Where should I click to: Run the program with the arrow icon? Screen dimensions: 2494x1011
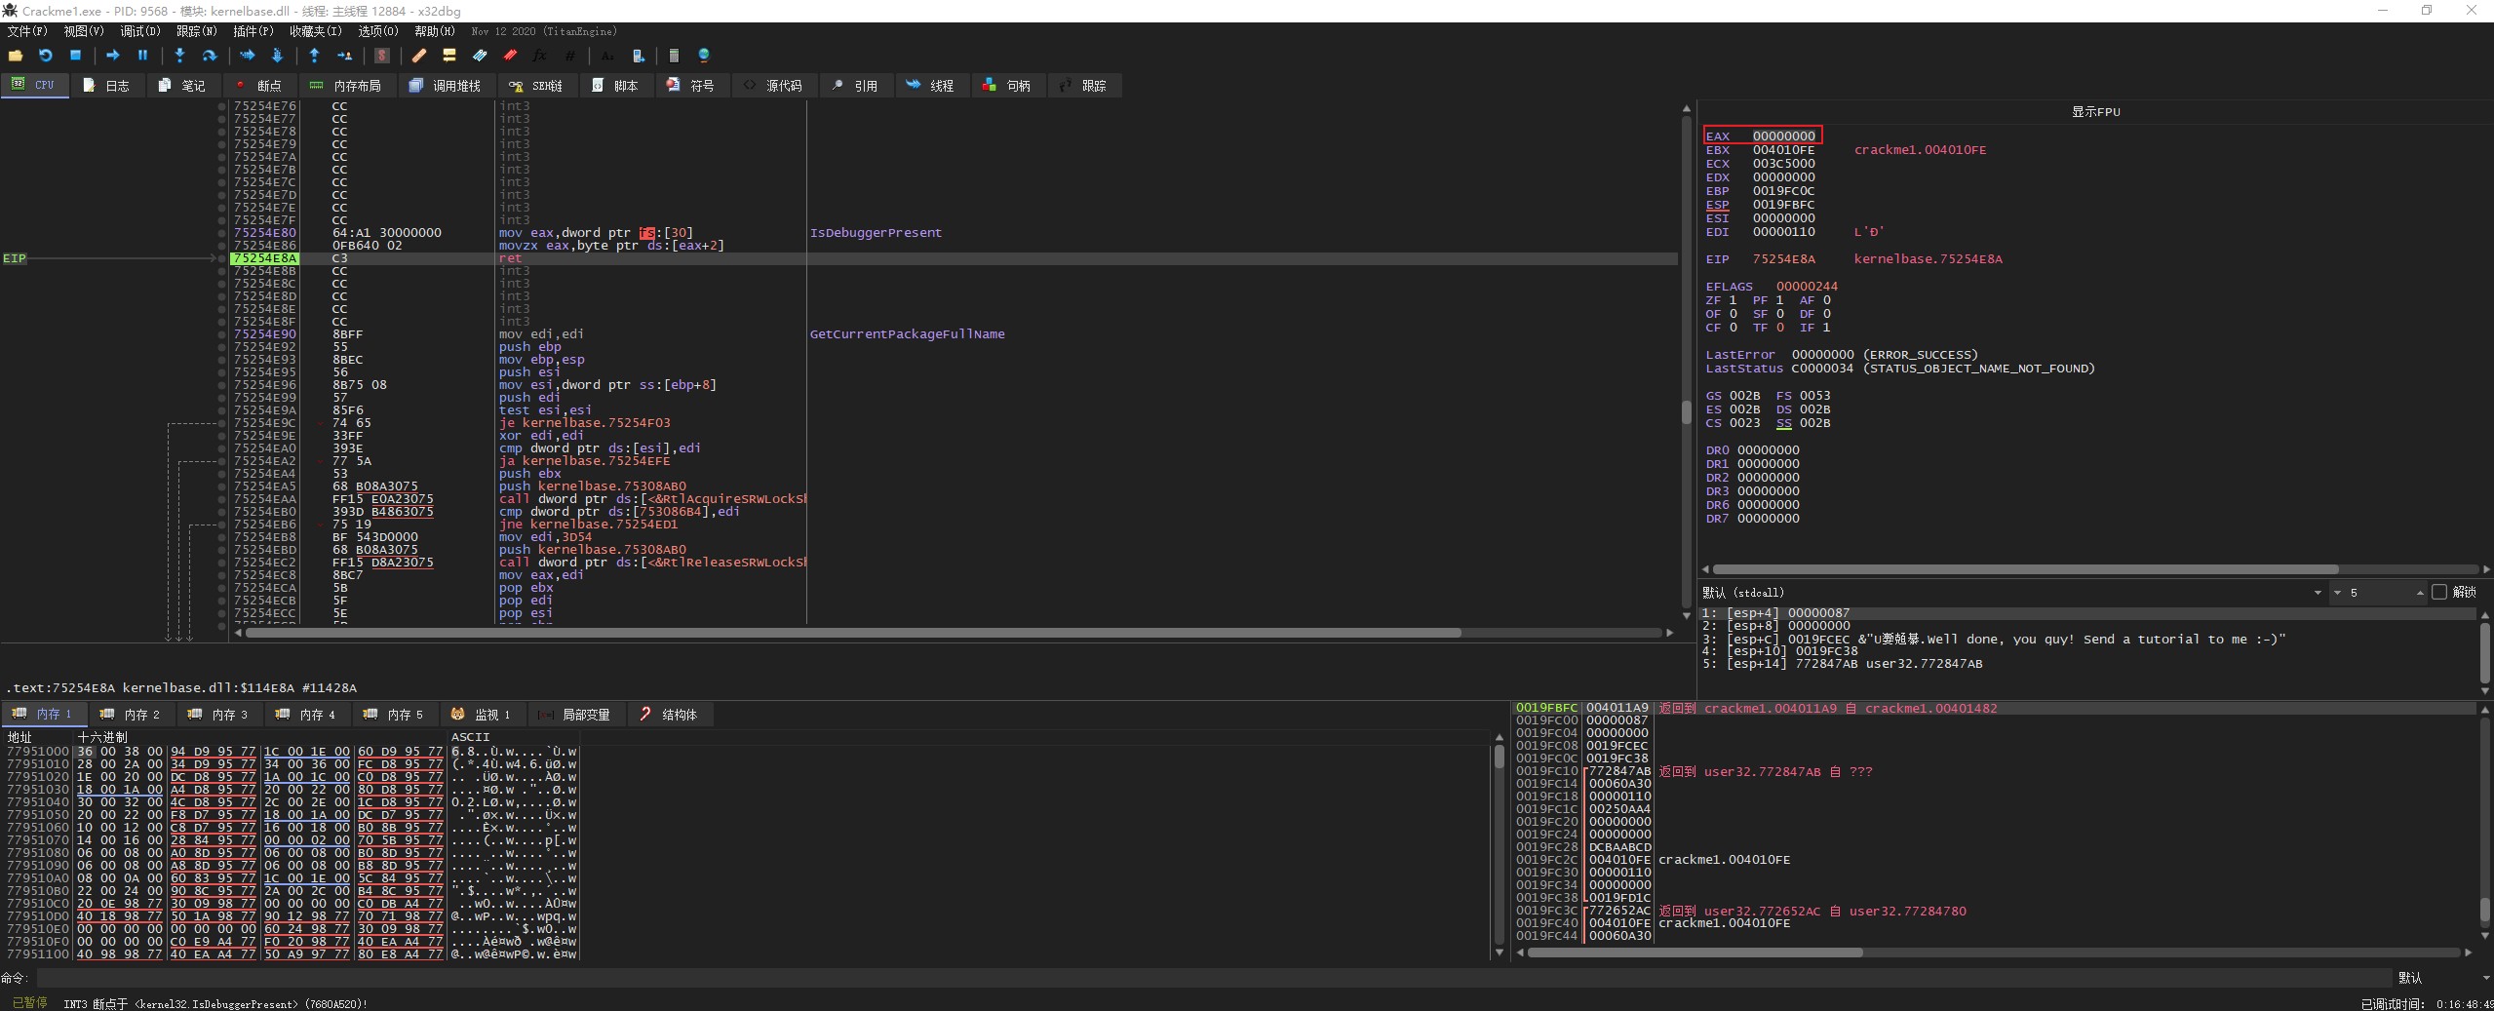click(x=112, y=56)
